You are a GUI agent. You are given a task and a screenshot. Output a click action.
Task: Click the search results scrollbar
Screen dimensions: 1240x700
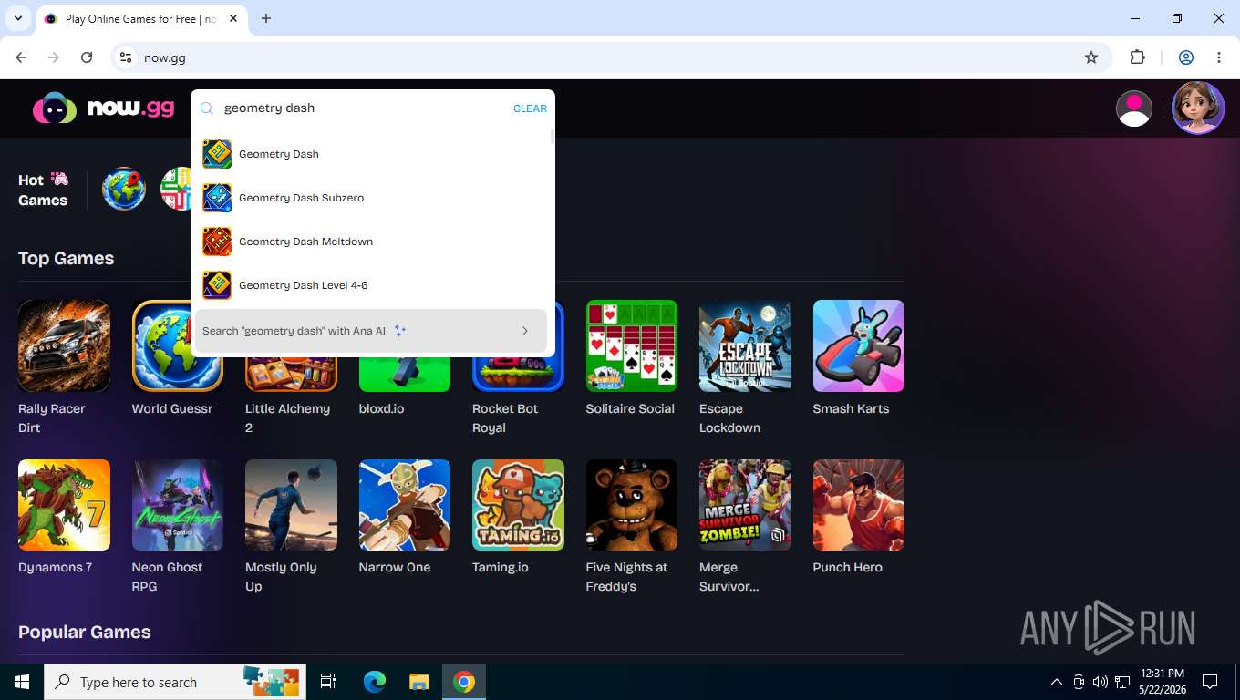click(552, 137)
